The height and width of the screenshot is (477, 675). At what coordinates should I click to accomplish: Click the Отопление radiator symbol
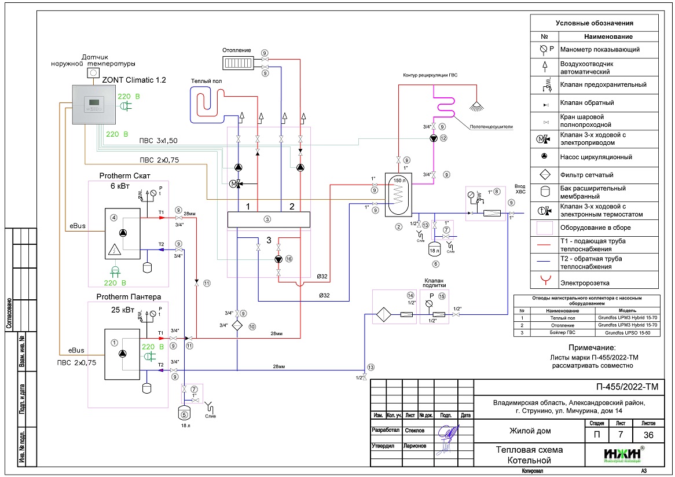237,61
